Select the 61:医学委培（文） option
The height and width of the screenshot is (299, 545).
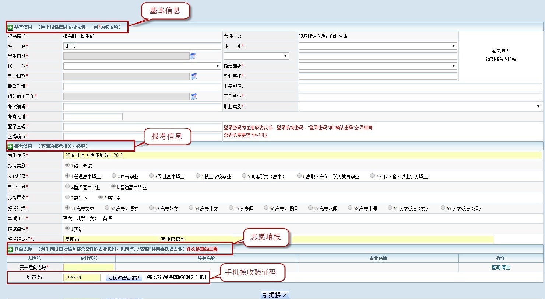click(390, 208)
